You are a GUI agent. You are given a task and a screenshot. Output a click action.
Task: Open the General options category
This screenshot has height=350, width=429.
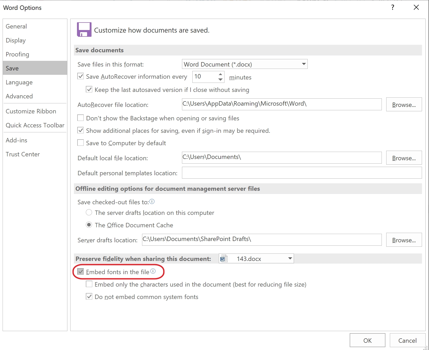click(35, 26)
